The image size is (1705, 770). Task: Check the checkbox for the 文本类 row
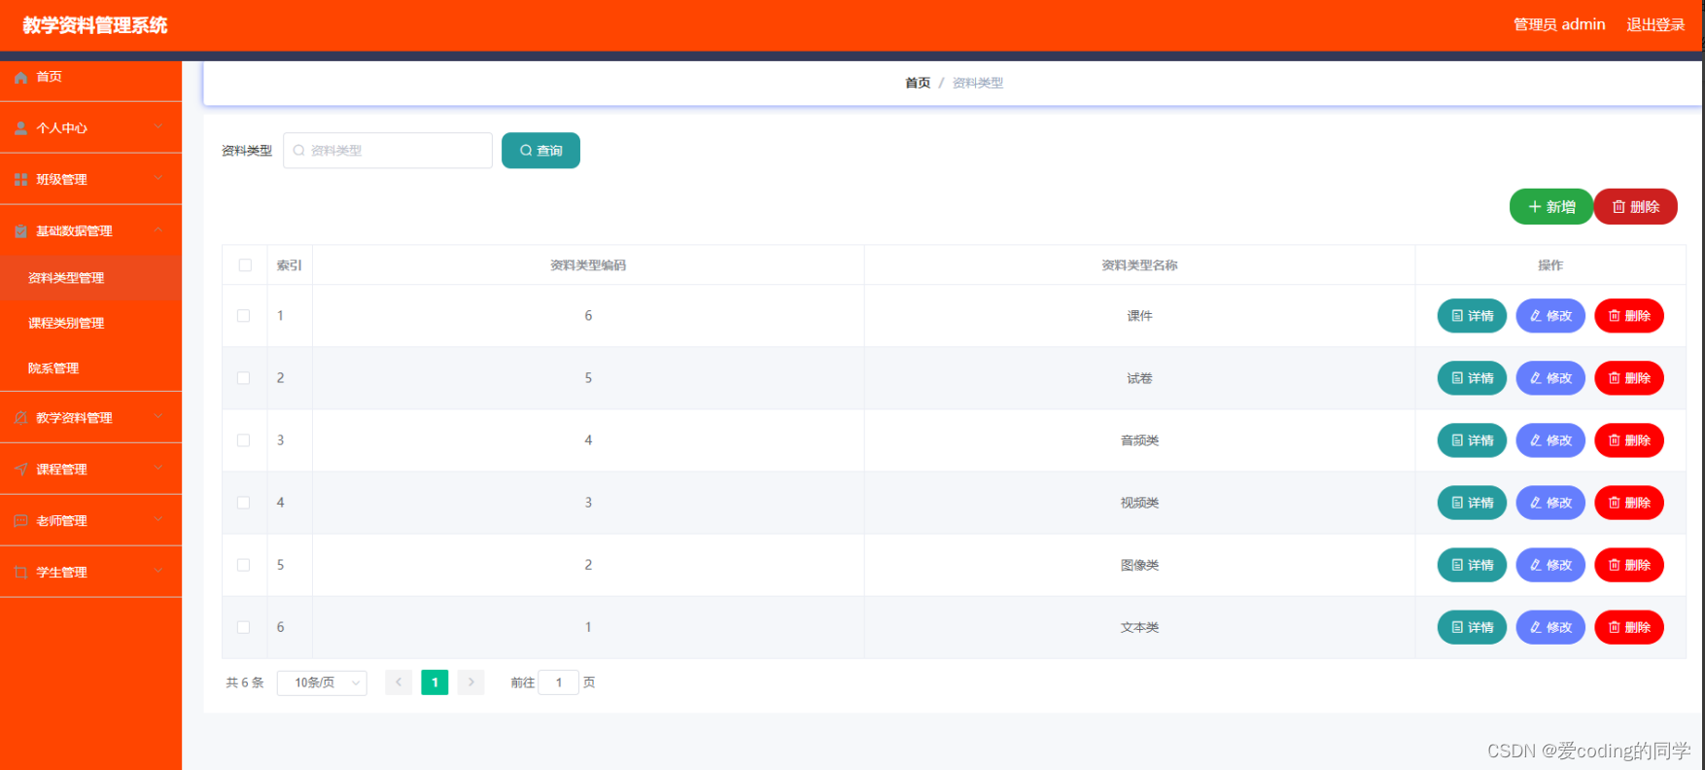click(244, 627)
